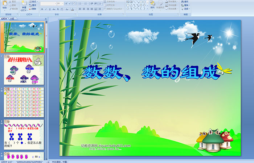Click the 中文(简体,中国) language status entry
Screen dimensions: 254x163
click(60, 162)
